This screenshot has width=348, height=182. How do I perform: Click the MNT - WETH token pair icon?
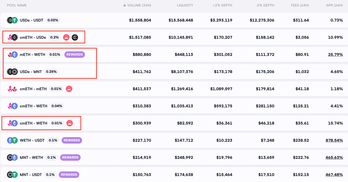click(x=12, y=157)
